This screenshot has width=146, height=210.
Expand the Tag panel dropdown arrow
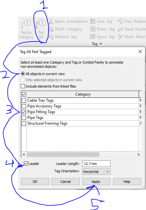point(101,44)
